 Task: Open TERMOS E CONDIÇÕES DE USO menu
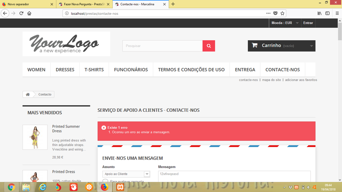[x=191, y=69]
